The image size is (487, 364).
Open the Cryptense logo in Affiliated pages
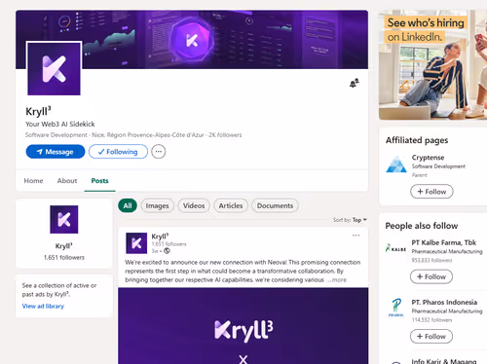pyautogui.click(x=396, y=164)
